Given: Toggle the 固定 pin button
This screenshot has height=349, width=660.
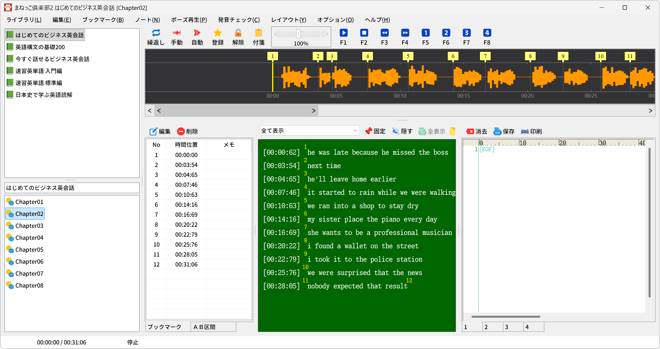Looking at the screenshot, I should coord(375,131).
